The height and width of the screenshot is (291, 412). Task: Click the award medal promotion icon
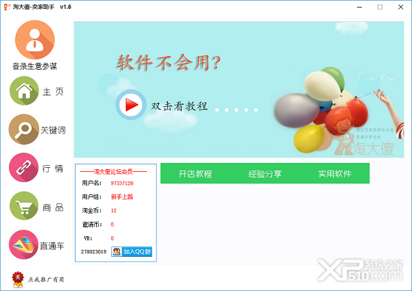pyautogui.click(x=18, y=279)
